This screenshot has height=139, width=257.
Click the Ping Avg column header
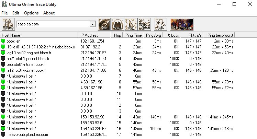153,35
